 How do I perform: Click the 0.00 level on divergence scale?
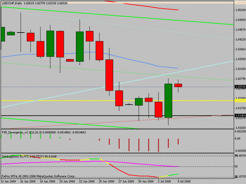click(237, 138)
